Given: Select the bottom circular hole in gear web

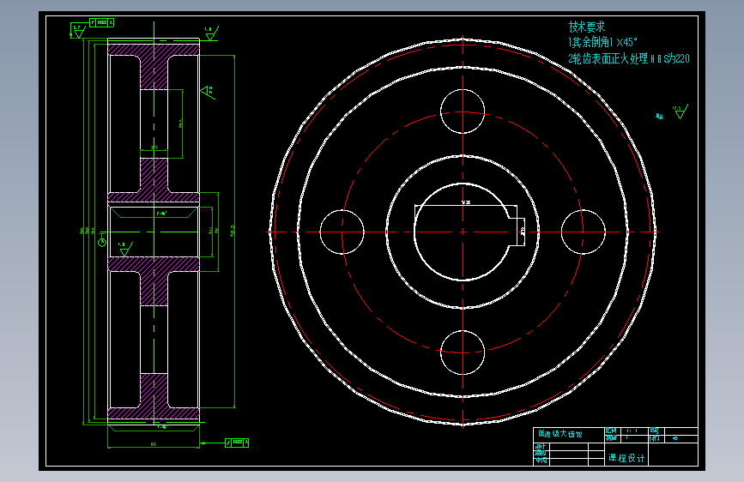Looking at the screenshot, I should (463, 352).
